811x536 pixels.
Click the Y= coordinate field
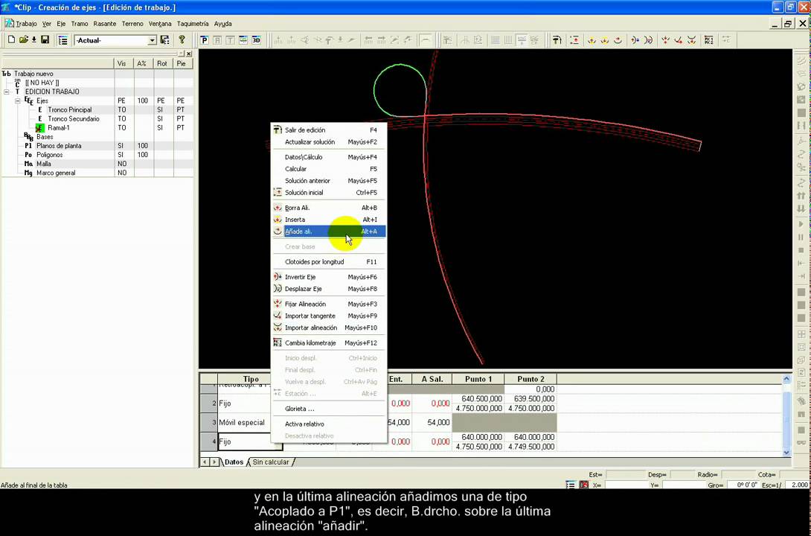click(x=684, y=485)
